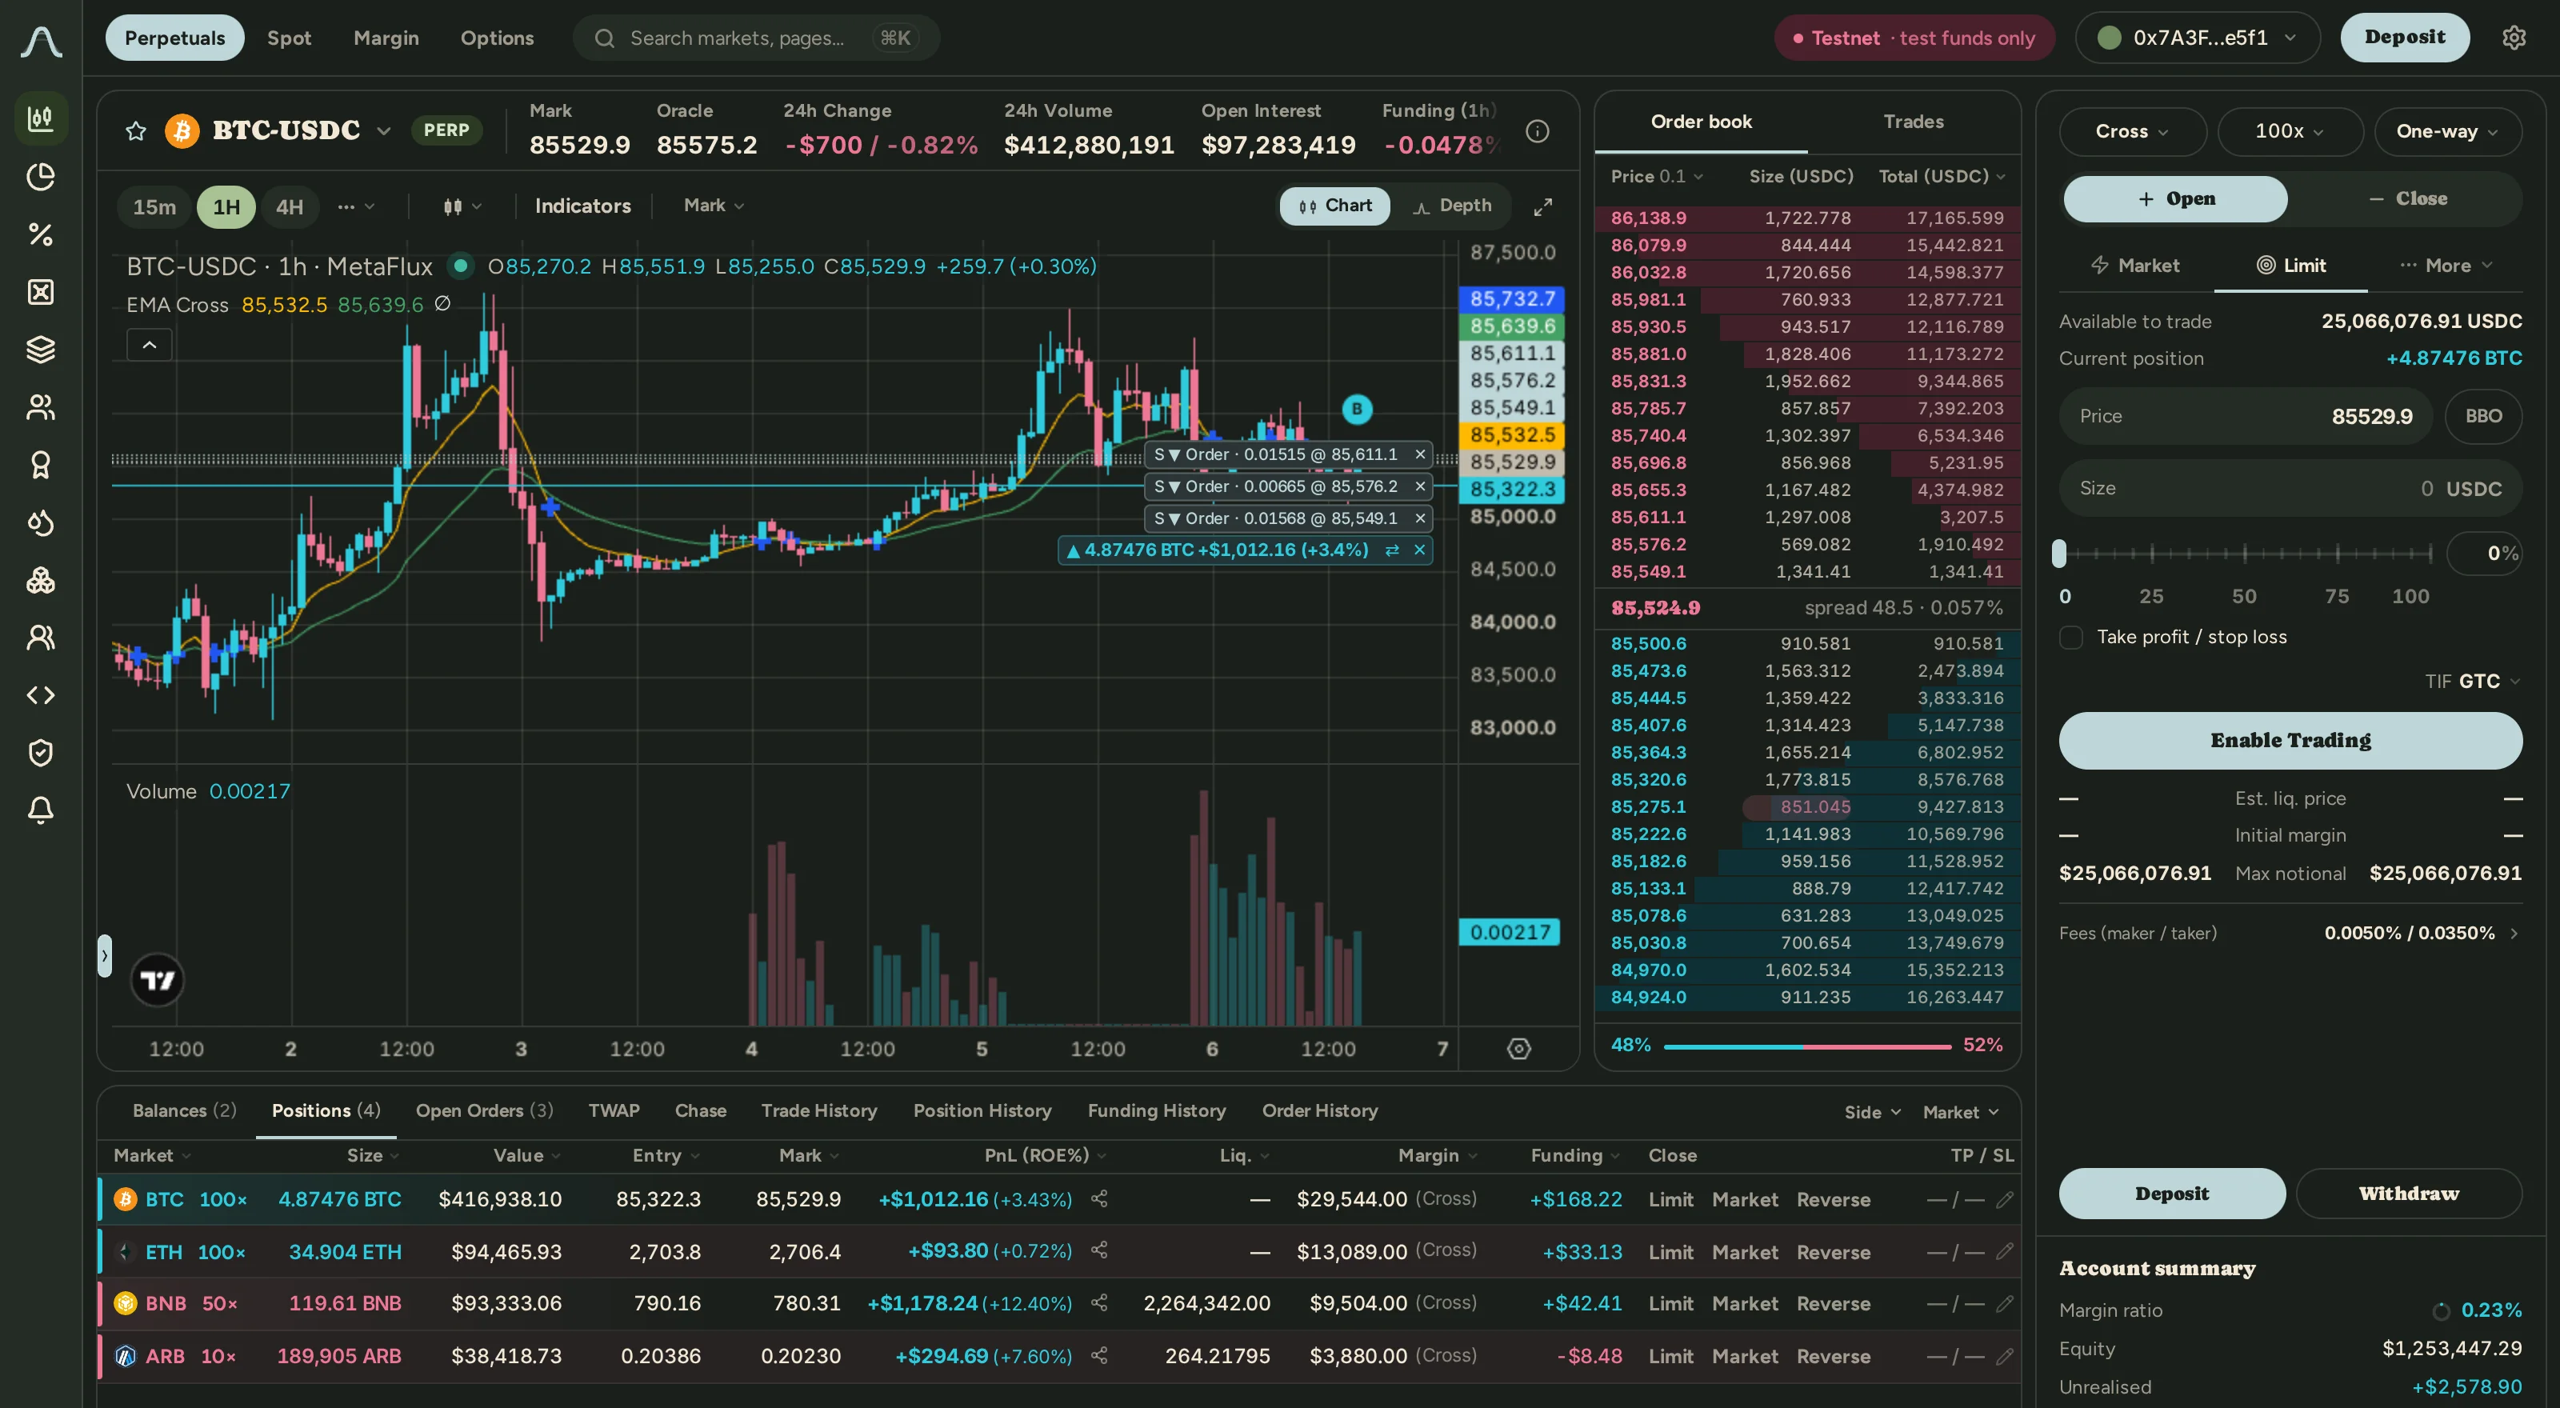Viewport: 2560px width, 1408px height.
Task: Click the header Deposit button
Action: (2404, 38)
